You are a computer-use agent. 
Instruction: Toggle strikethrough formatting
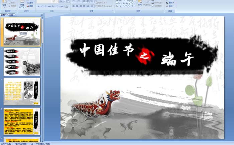[x=49, y=6]
